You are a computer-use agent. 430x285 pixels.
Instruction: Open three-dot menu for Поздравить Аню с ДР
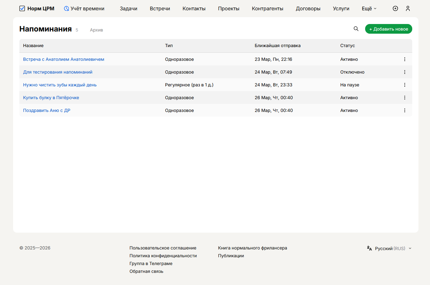click(405, 110)
